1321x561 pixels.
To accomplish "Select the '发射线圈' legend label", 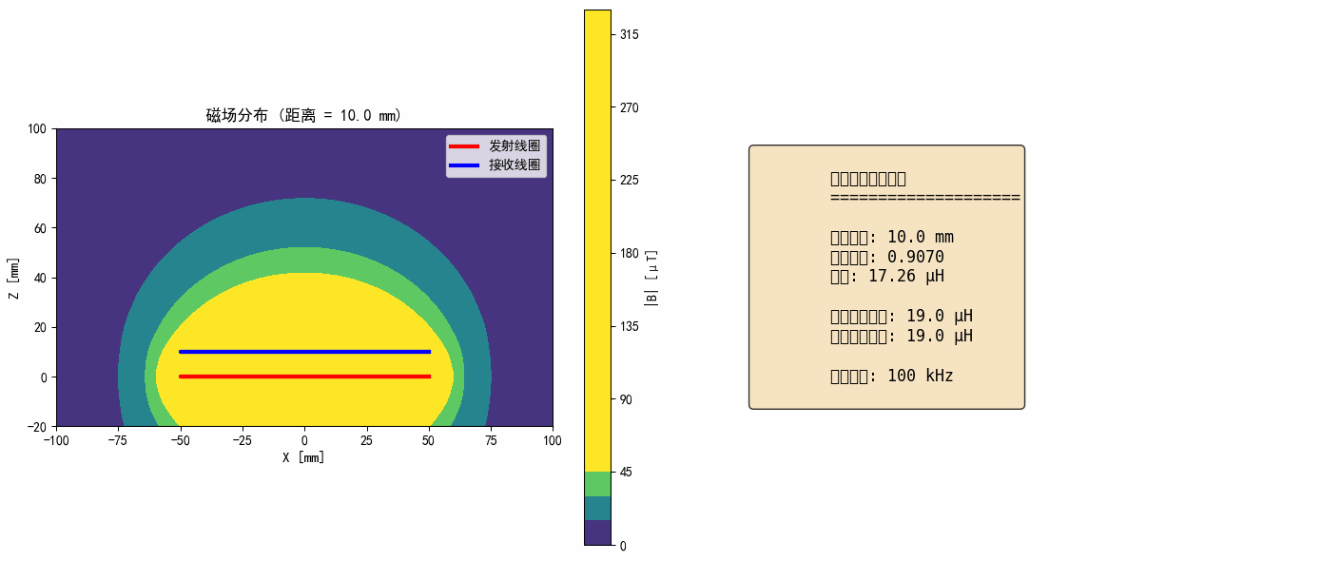I will (x=515, y=146).
